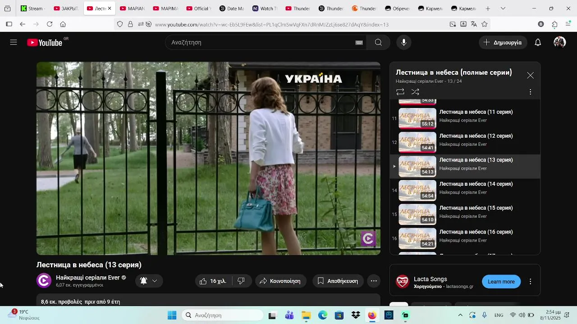Go back to previous page
Screen dimensions: 577x324
[x=23, y=24]
